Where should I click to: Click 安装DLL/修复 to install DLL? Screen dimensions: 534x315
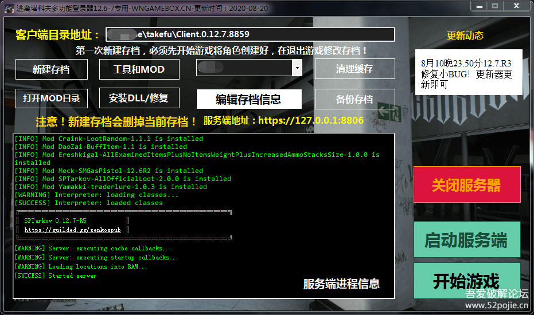[139, 98]
